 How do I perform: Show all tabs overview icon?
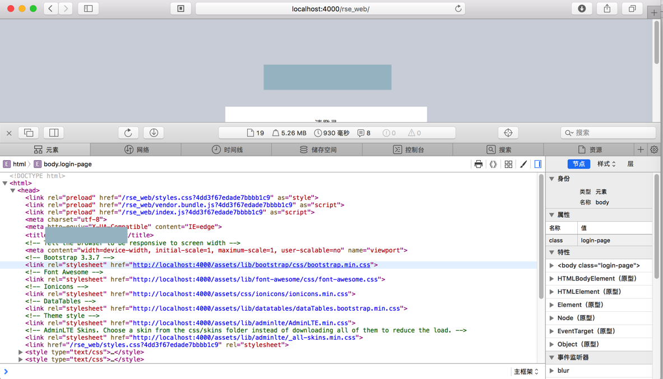tap(632, 8)
